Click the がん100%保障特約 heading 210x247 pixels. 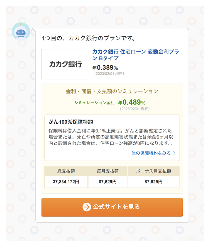click(71, 122)
